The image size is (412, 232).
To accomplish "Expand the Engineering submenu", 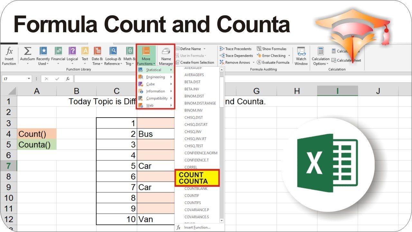I will click(155, 77).
